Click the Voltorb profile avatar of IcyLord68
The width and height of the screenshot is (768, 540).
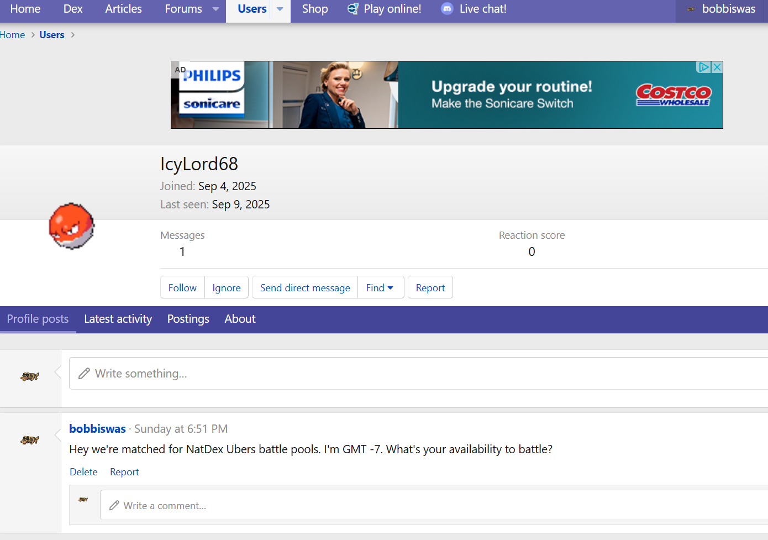coord(72,226)
